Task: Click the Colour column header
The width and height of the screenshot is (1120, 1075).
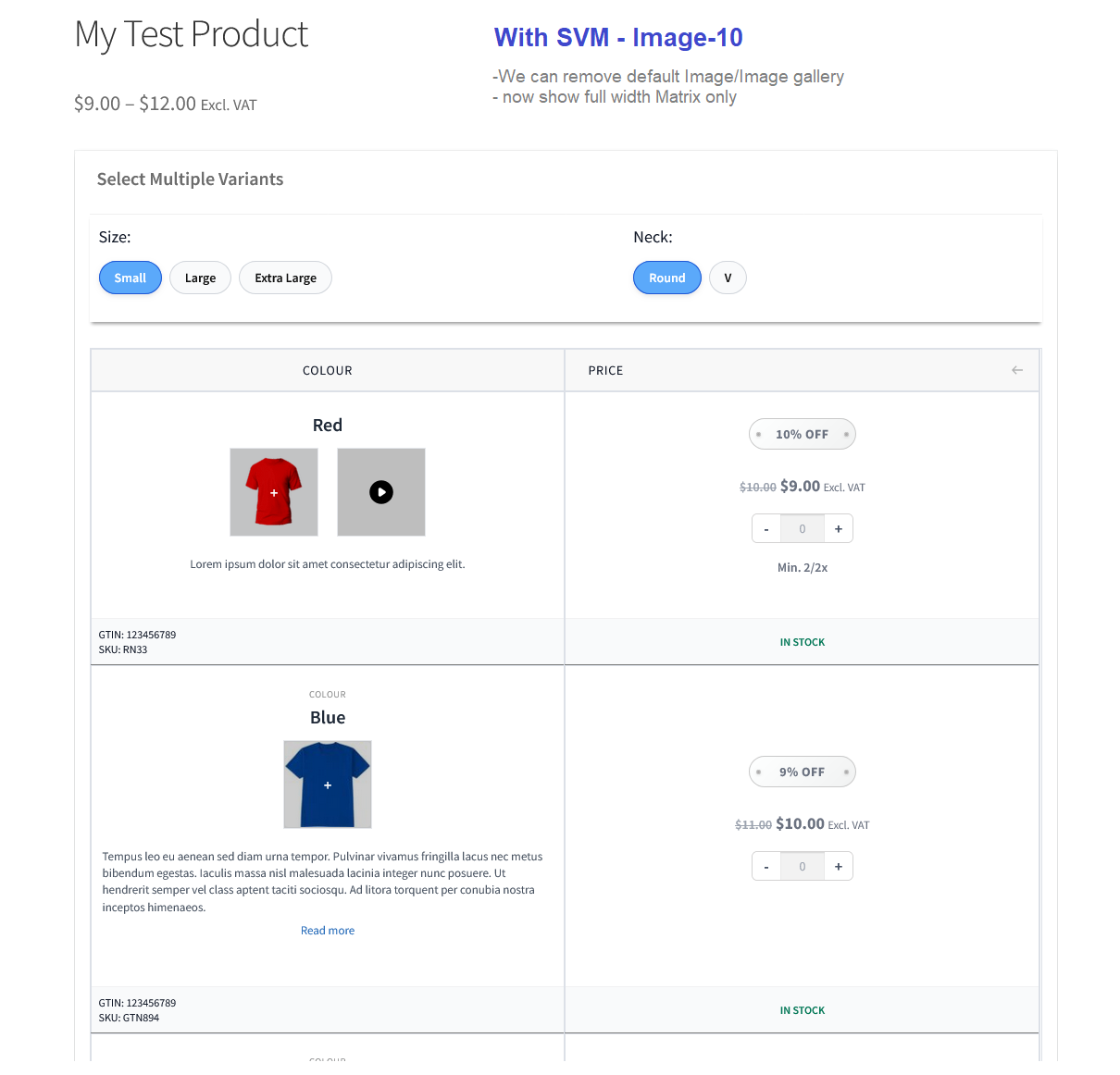Action: [328, 370]
